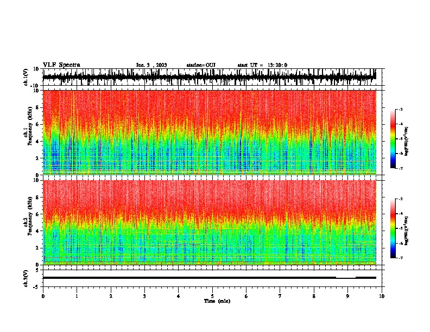Click the 'station=OUJ' label
This screenshot has width=430, height=332.
201,65
